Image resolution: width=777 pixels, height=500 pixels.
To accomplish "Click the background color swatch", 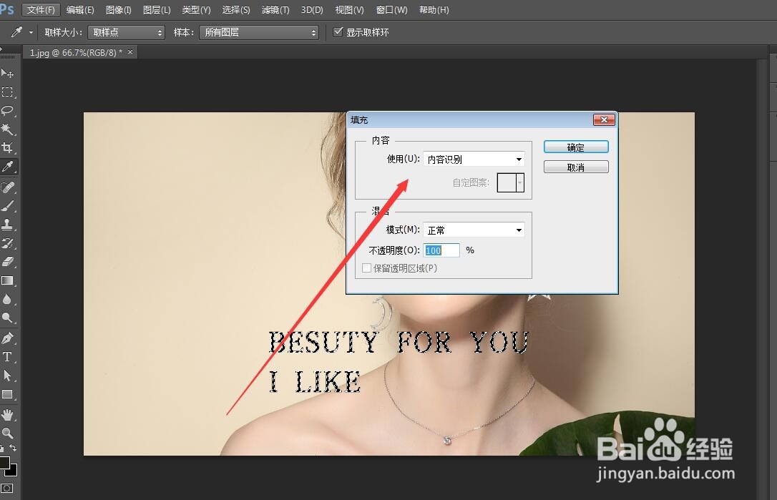I will point(13,472).
